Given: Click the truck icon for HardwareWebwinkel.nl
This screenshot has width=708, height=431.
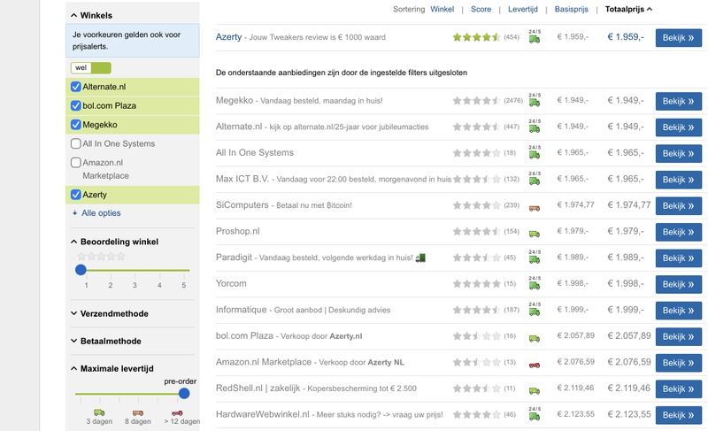Looking at the screenshot, I should tap(535, 414).
